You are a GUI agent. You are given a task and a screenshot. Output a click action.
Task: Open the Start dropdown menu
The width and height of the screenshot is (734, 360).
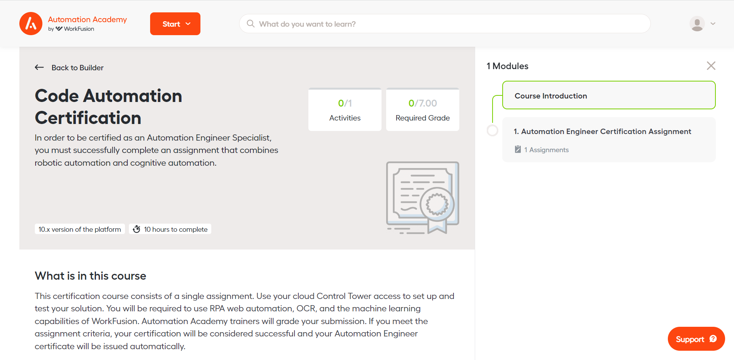point(175,24)
